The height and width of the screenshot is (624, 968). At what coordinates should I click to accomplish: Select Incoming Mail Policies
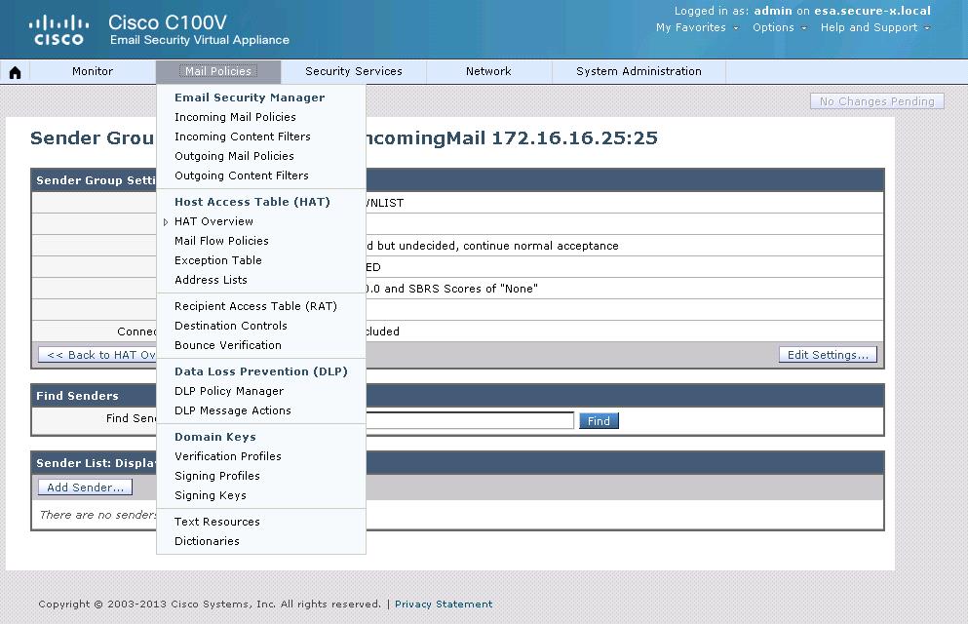[235, 117]
